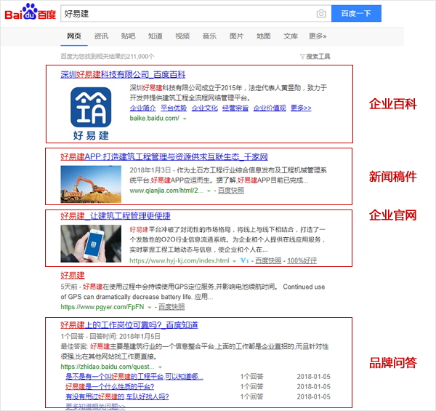Image resolution: width=436 pixels, height=411 pixels.
Task: Expand the 更多» tab menu
Action: pyautogui.click(x=318, y=36)
